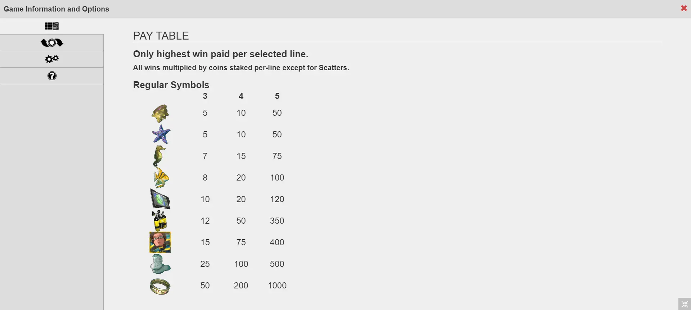
Task: Click the purple starfish symbol
Action: [161, 135]
